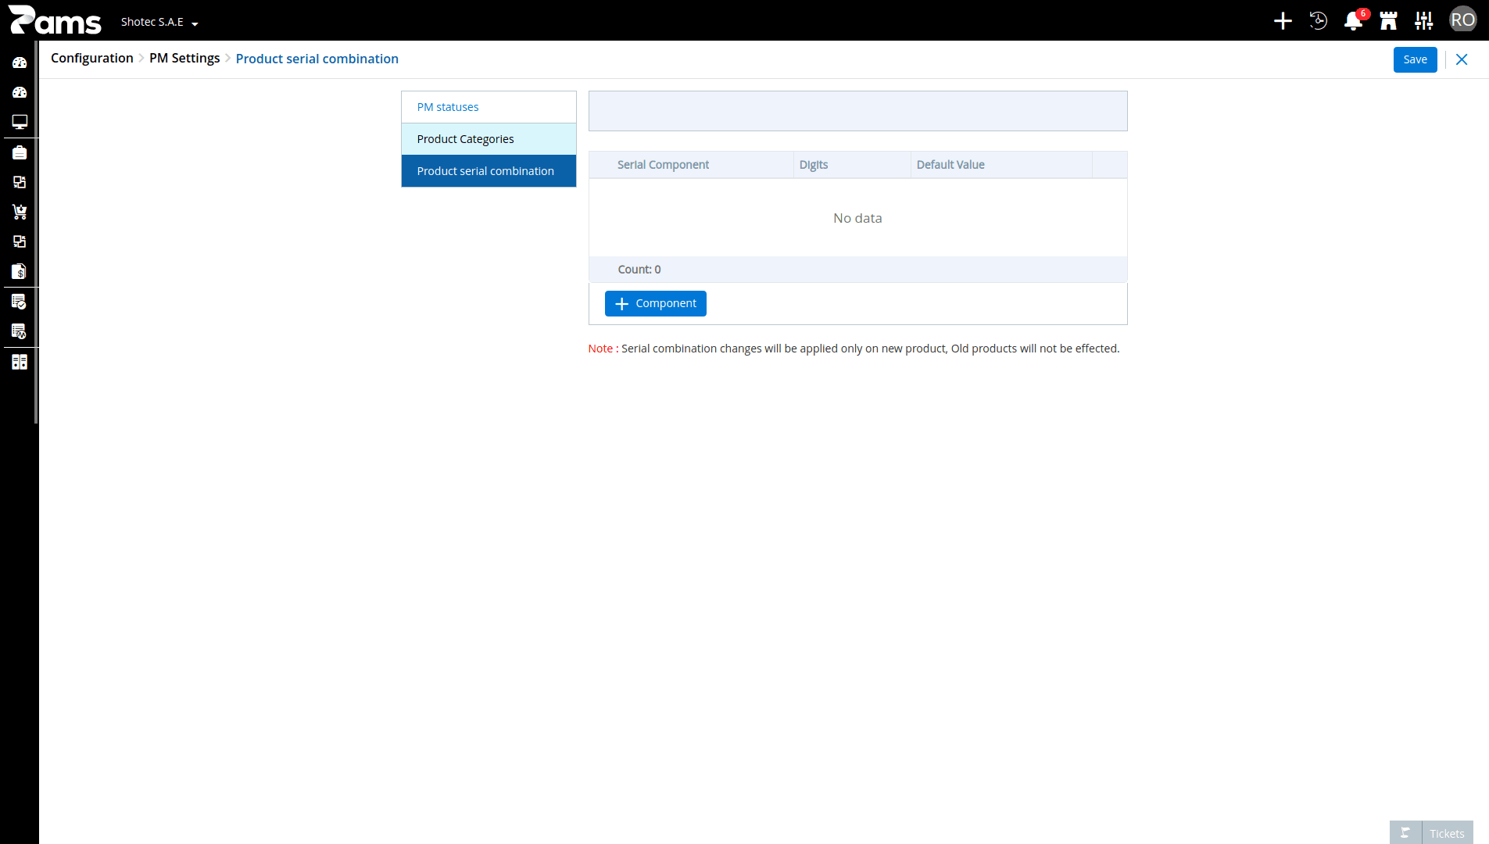
Task: Save the serial combination settings
Action: pos(1415,59)
